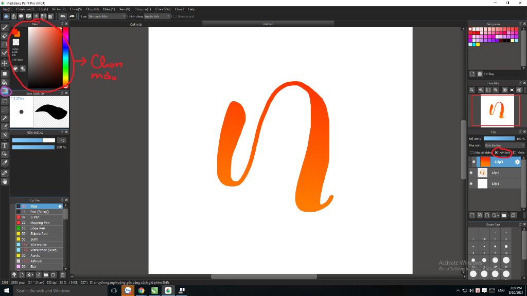Screen dimensions: 527x296
Task: Click delete brush trash icon
Action: tap(62, 274)
